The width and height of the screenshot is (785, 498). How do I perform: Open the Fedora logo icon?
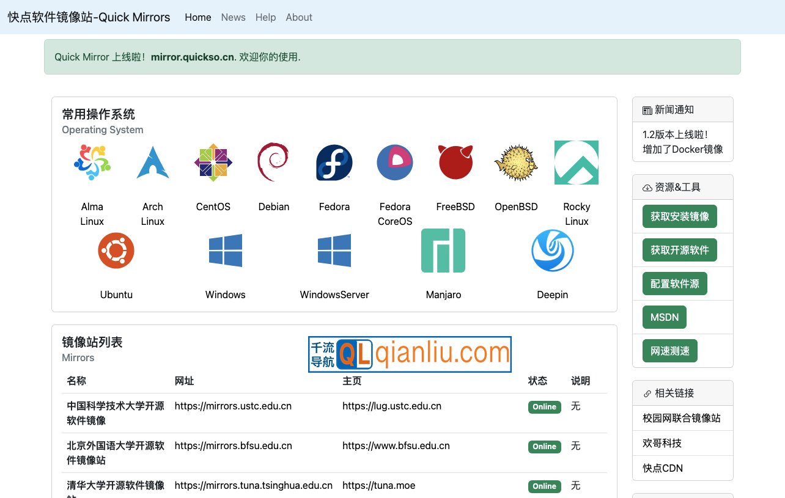334,163
